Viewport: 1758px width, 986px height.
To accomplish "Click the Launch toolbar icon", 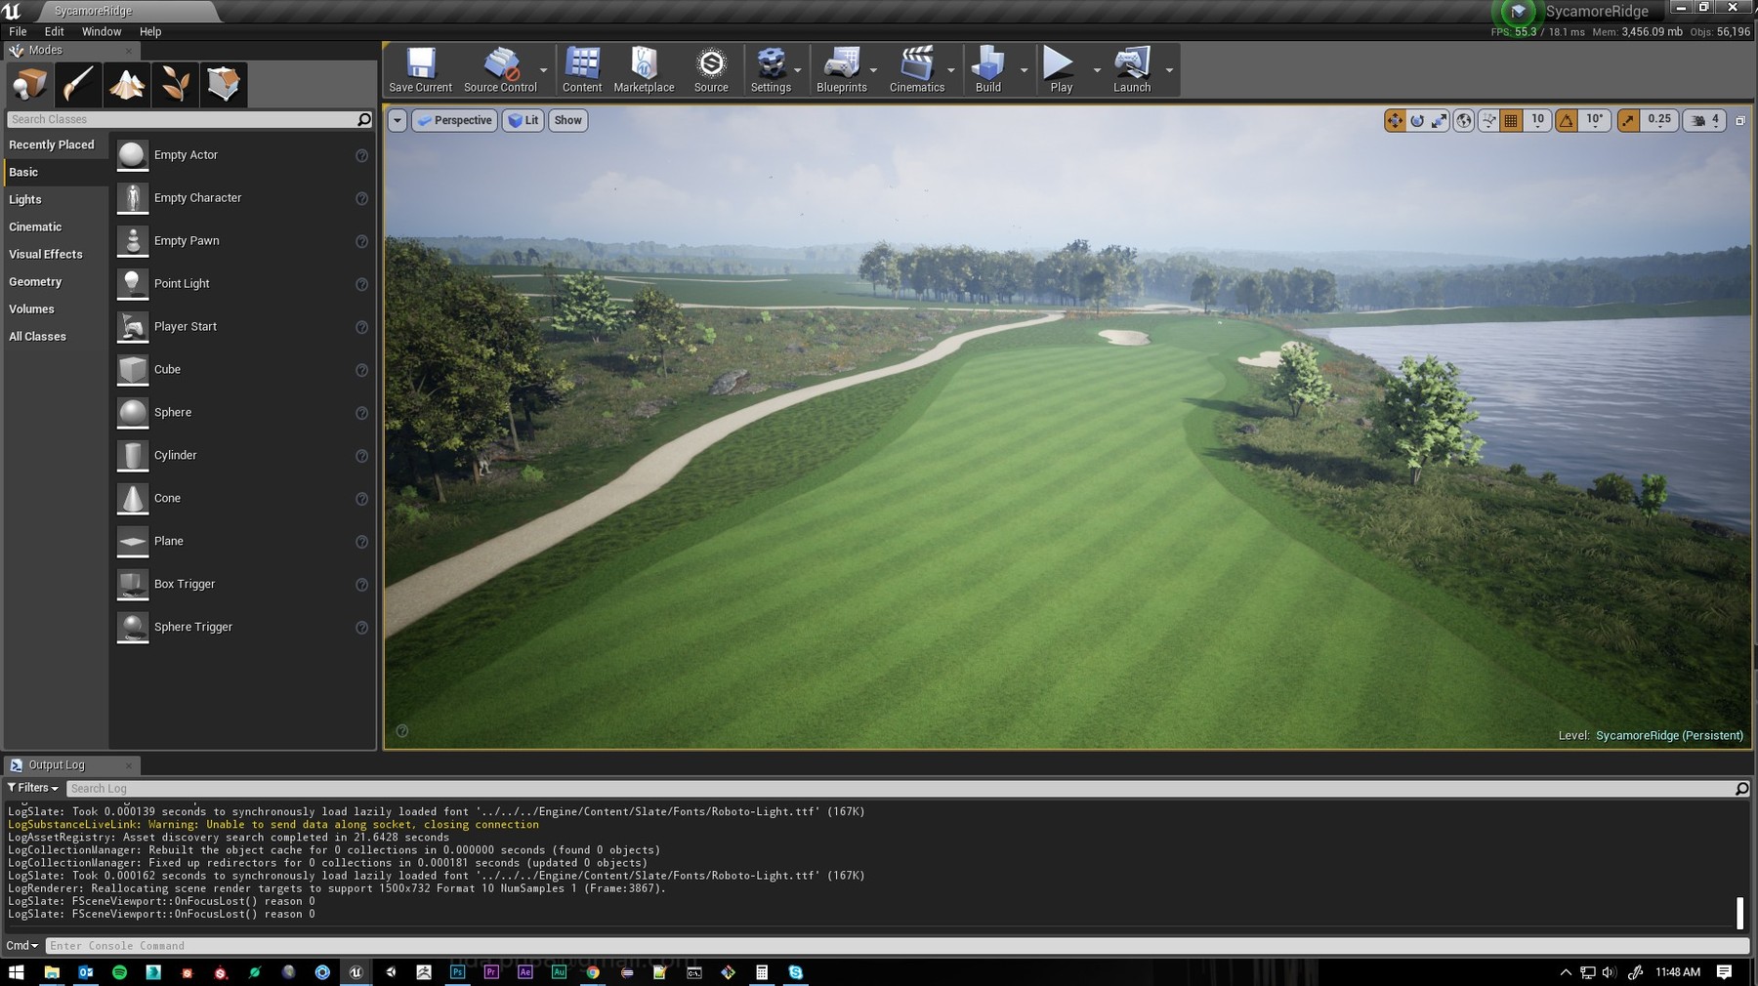I will point(1132,70).
